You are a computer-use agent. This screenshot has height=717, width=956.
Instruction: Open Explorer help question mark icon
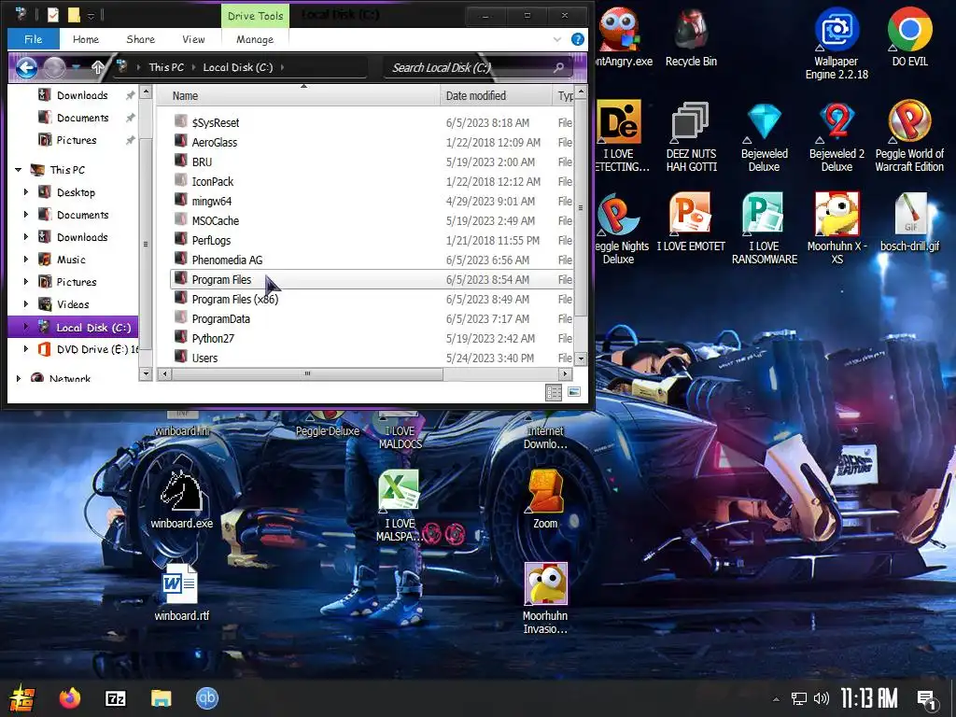(x=577, y=39)
